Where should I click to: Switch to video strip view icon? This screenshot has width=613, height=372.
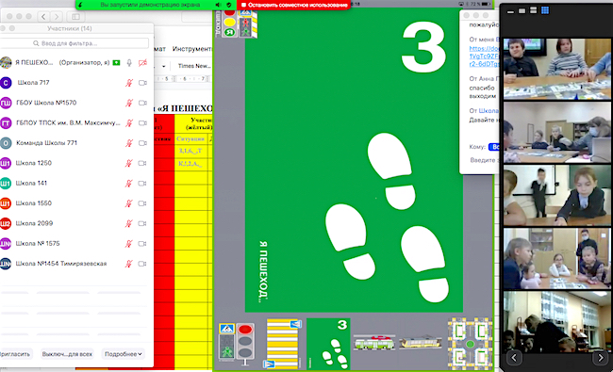click(533, 10)
